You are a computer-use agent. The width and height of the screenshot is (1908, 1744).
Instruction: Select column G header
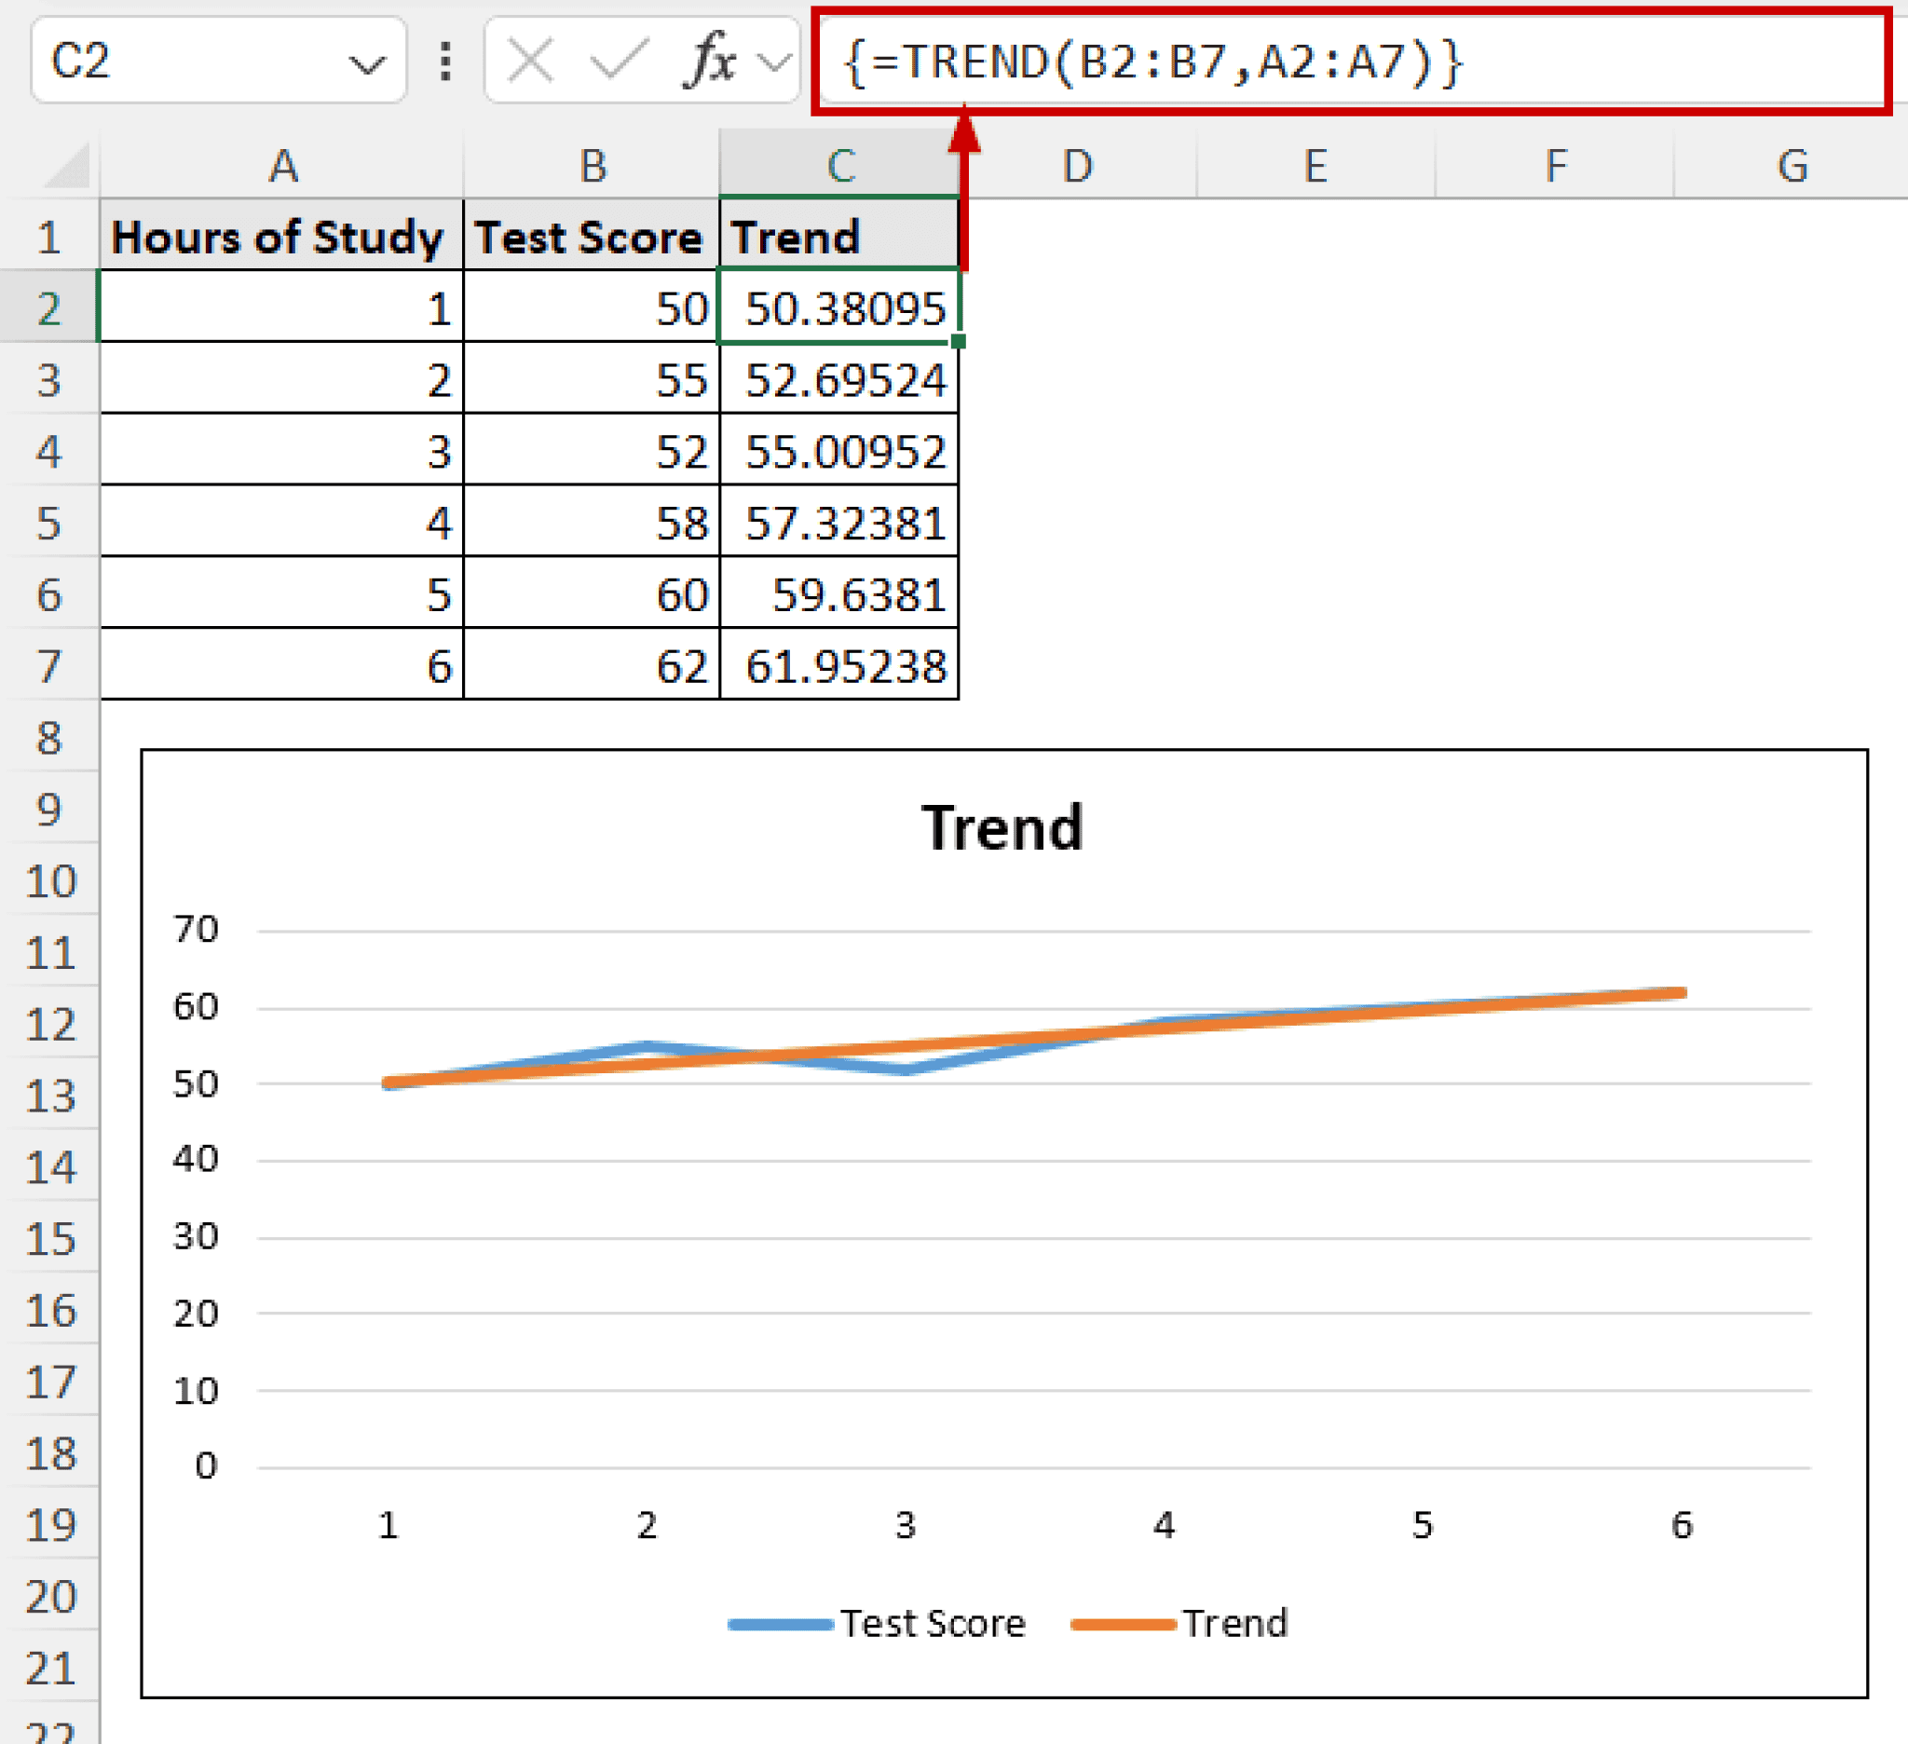[x=1791, y=166]
